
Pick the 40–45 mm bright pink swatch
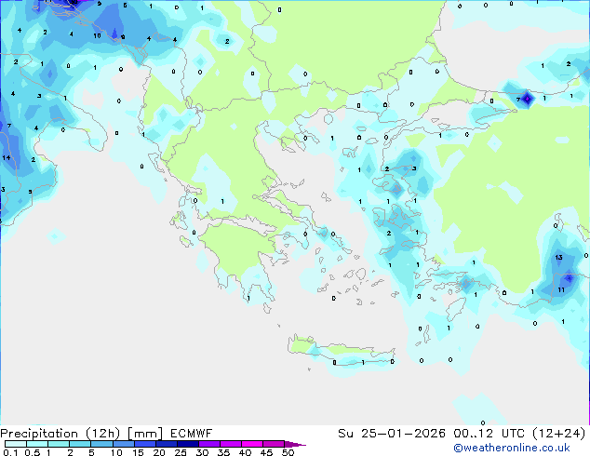pos(252,444)
